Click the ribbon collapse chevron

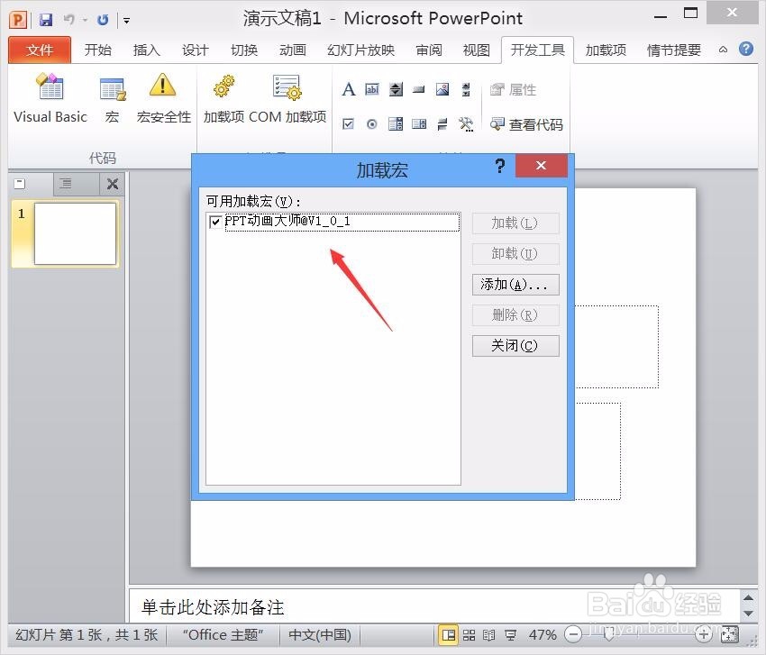click(x=724, y=50)
